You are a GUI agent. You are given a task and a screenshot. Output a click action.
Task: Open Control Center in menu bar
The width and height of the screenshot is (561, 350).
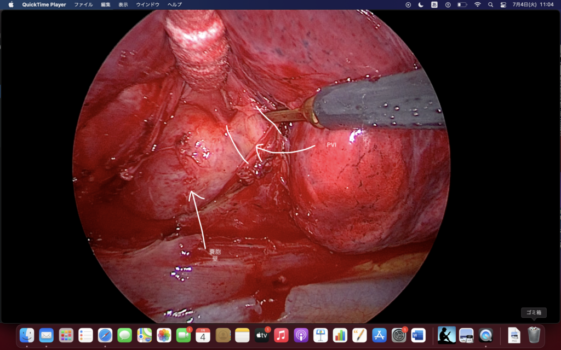point(503,4)
